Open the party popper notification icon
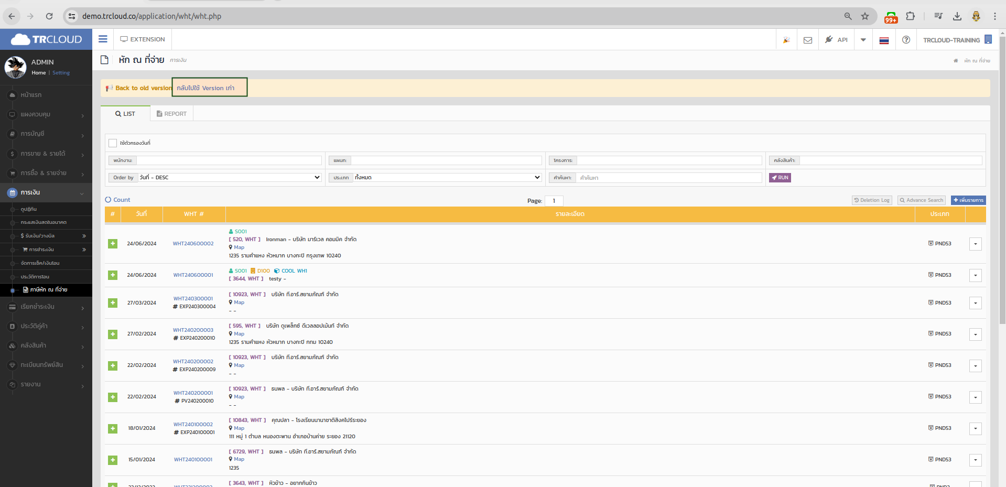This screenshot has width=1006, height=487. pyautogui.click(x=786, y=40)
